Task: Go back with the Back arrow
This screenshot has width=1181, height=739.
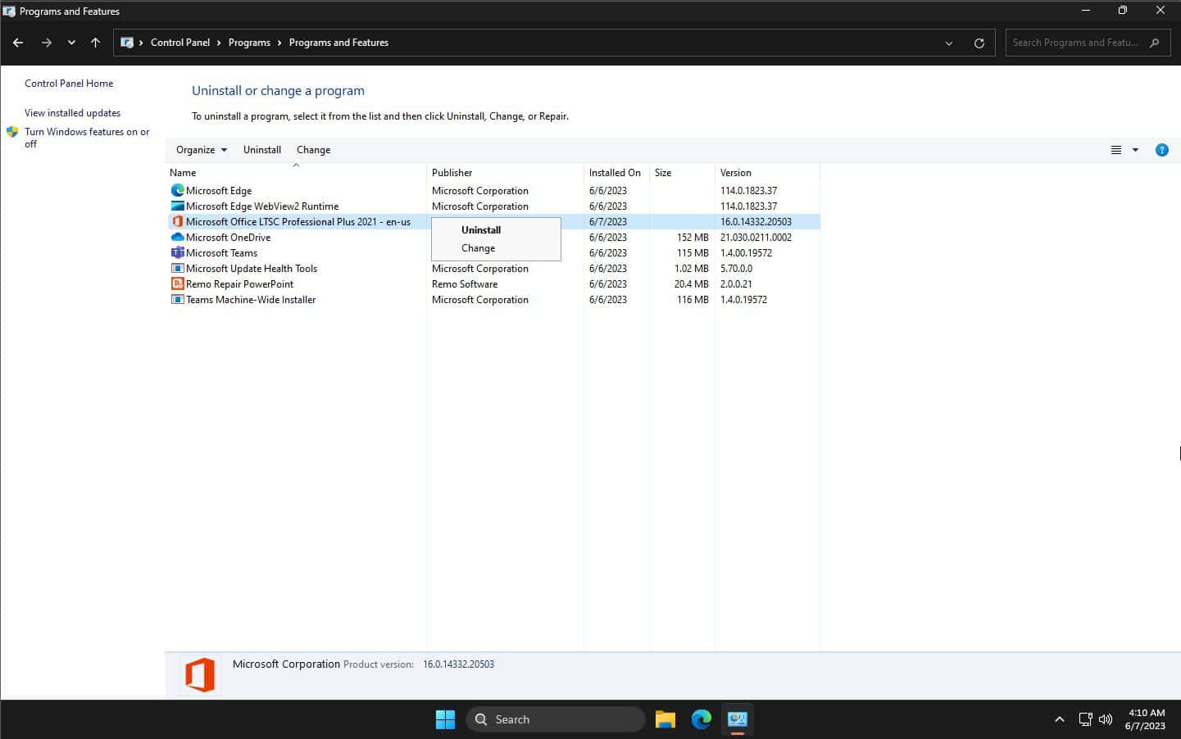Action: (x=18, y=43)
